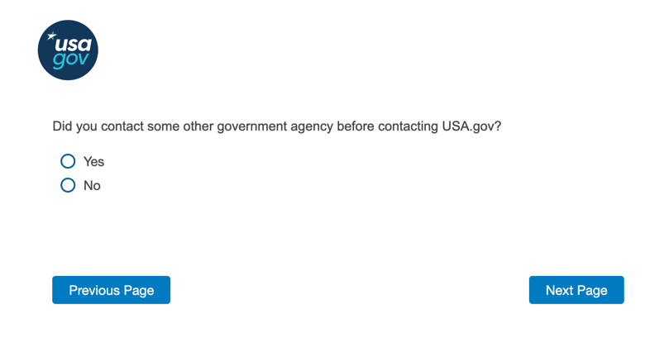The image size is (669, 357).
Task: Select the No radio button
Action: click(68, 185)
